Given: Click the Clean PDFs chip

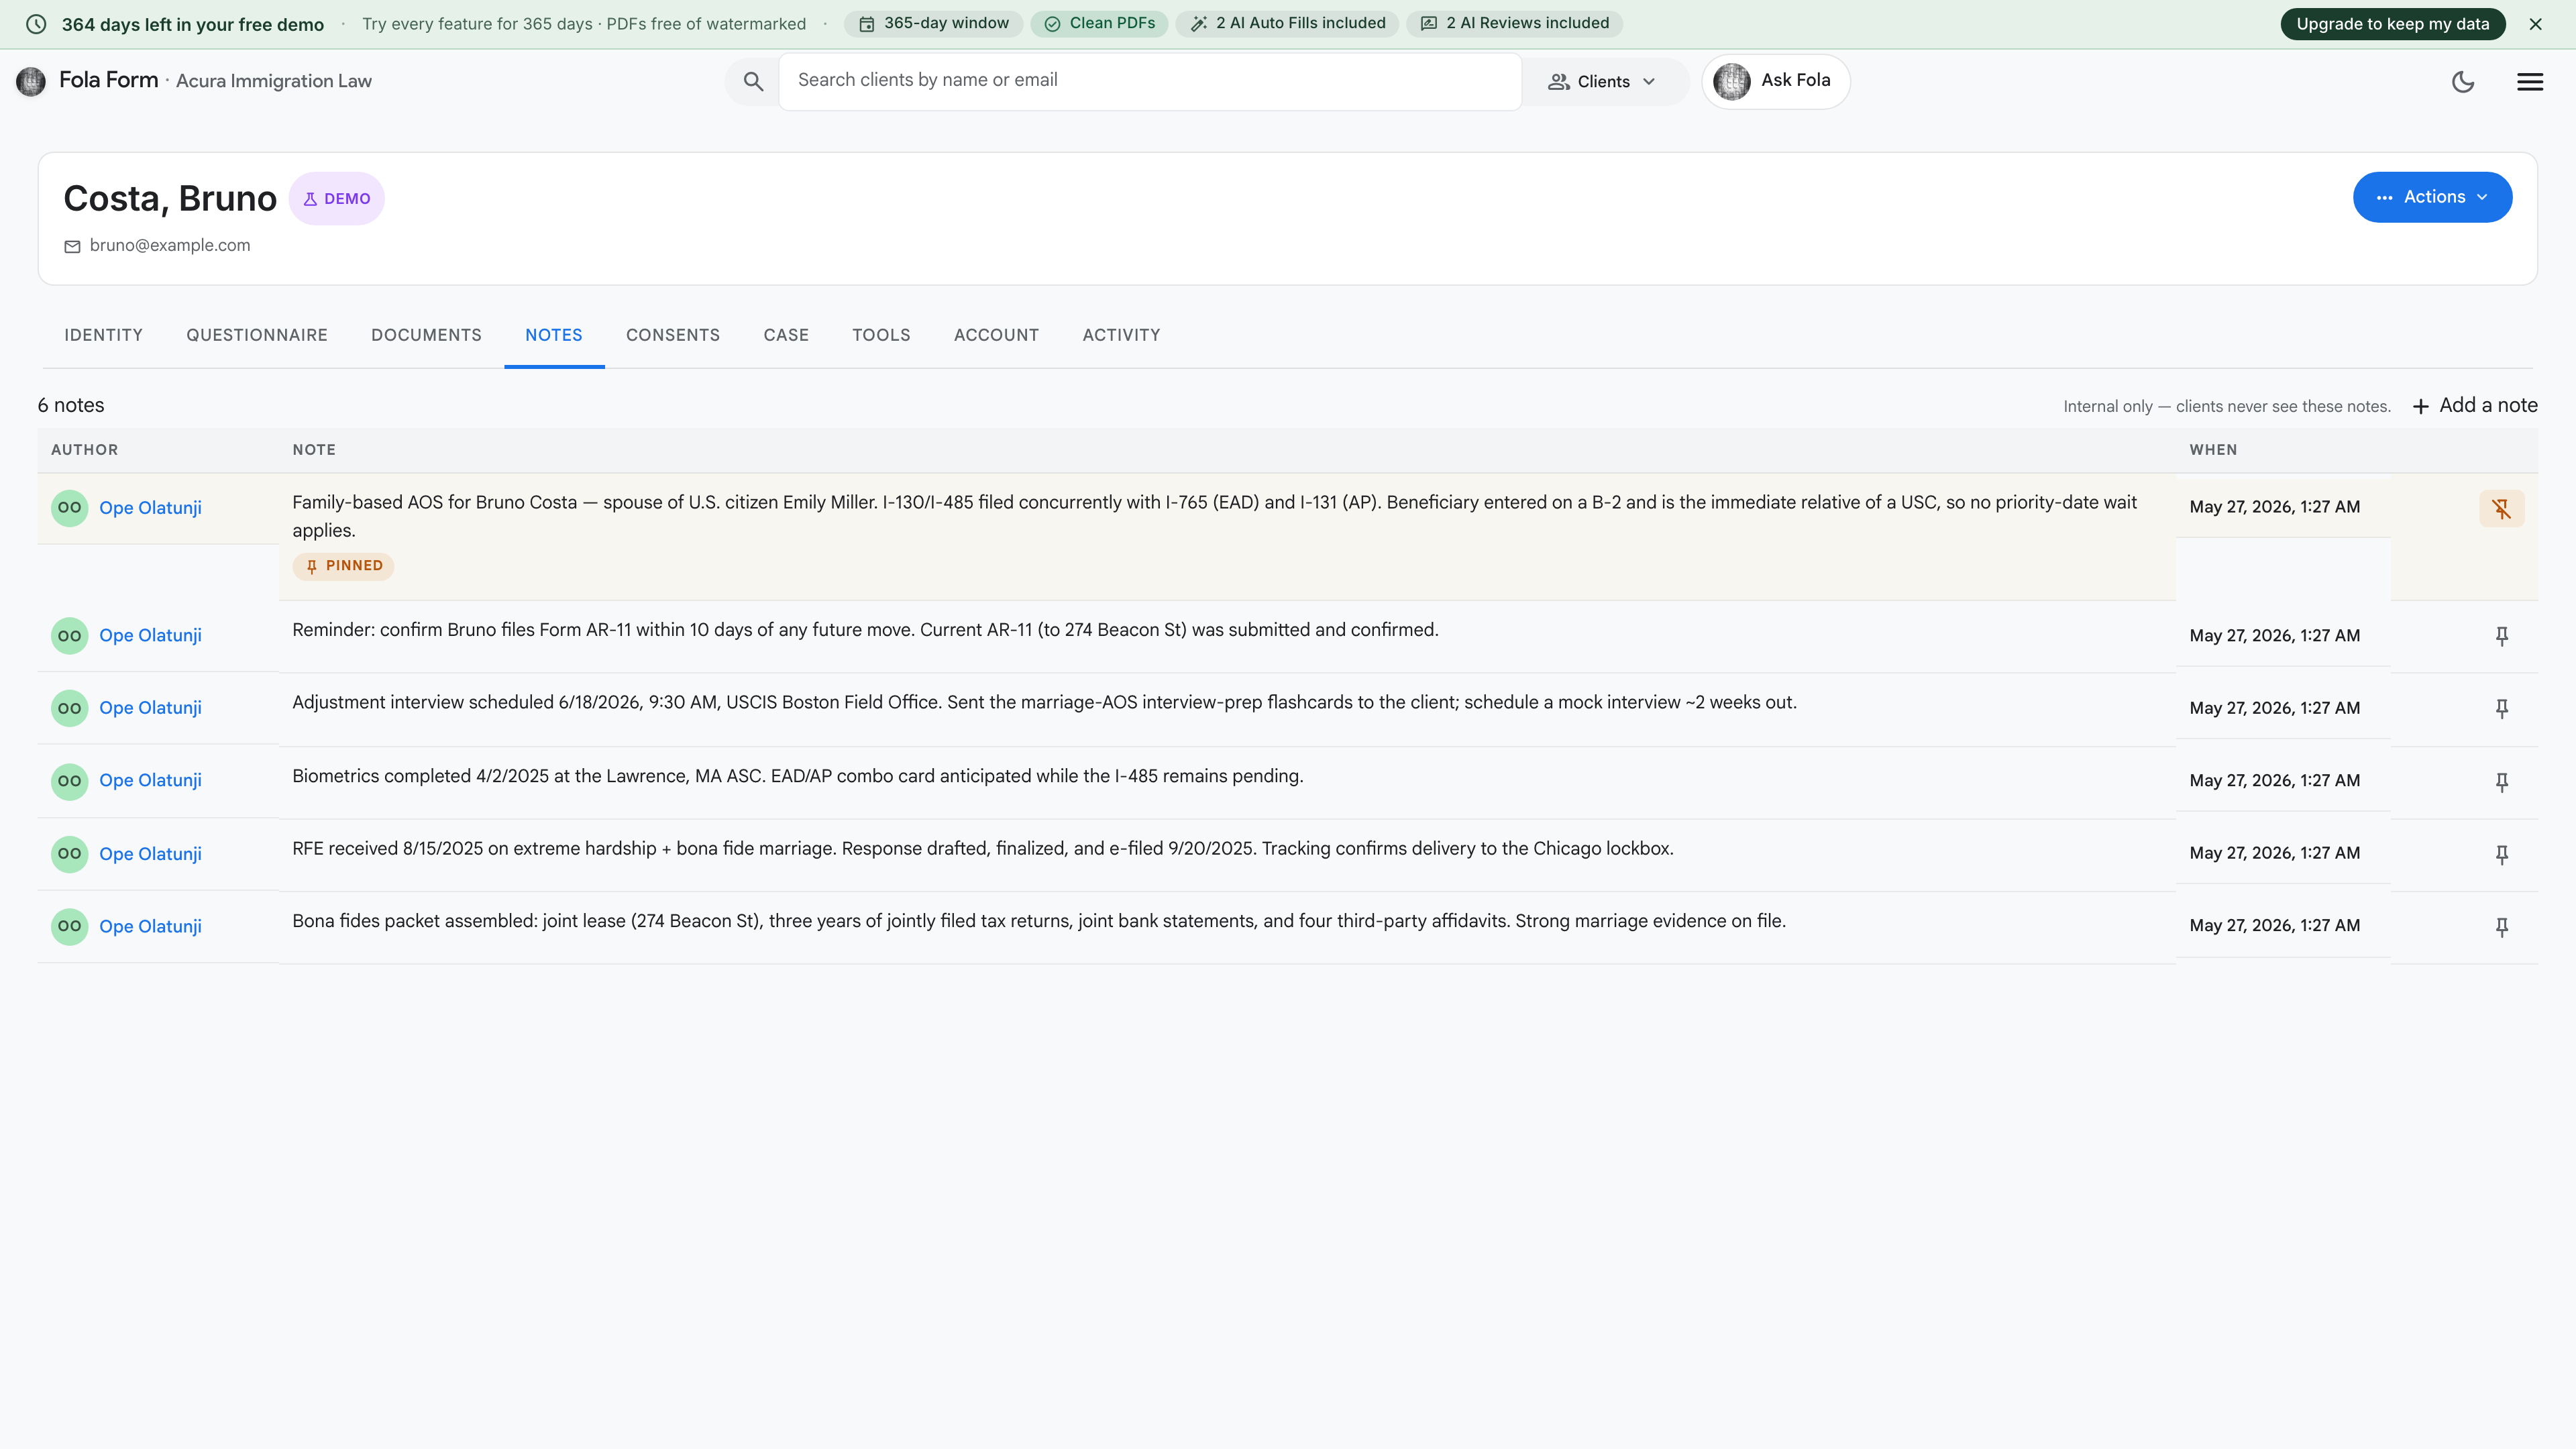Looking at the screenshot, I should click(1099, 23).
